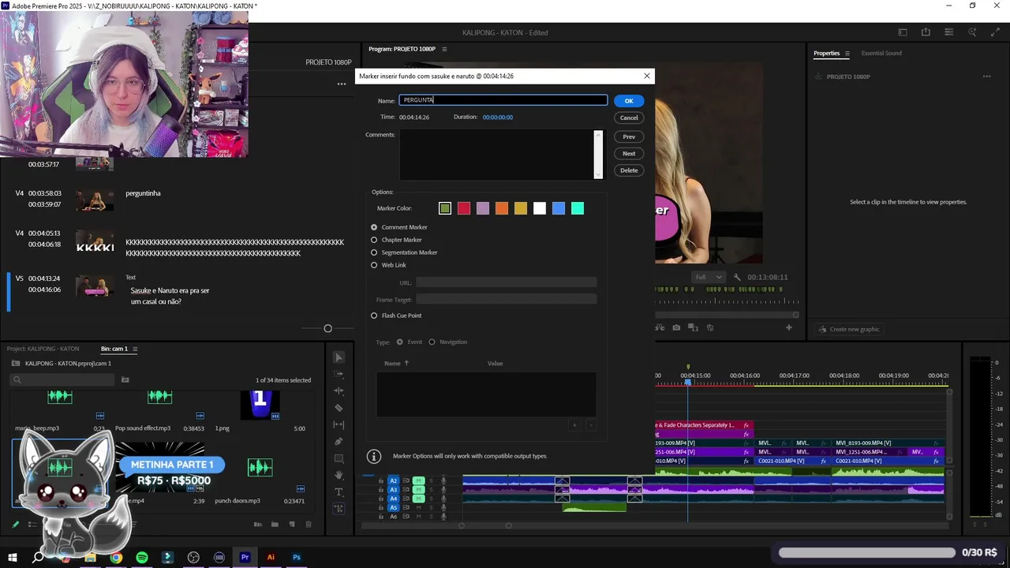Open the Bin cam 1 panel menu
The height and width of the screenshot is (568, 1010).
click(135, 349)
